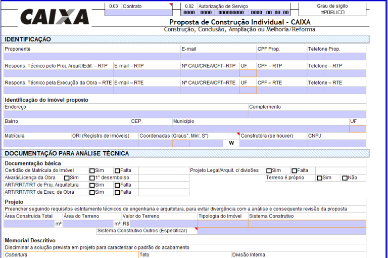The width and height of the screenshot is (388, 258).
Task: Click the Proposta de Construção Individual title
Action: 240,22
